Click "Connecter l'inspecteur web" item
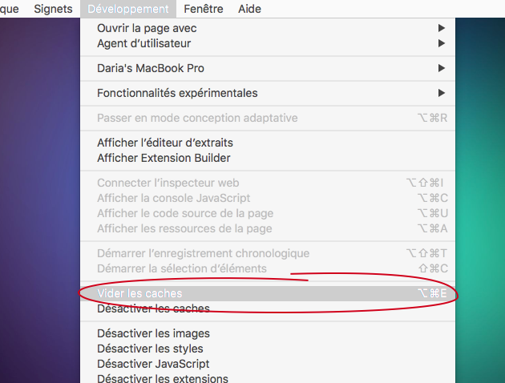The height and width of the screenshot is (383, 505). pos(168,183)
